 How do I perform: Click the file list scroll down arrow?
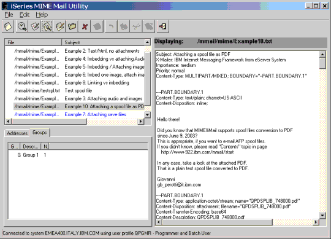coord(147,115)
